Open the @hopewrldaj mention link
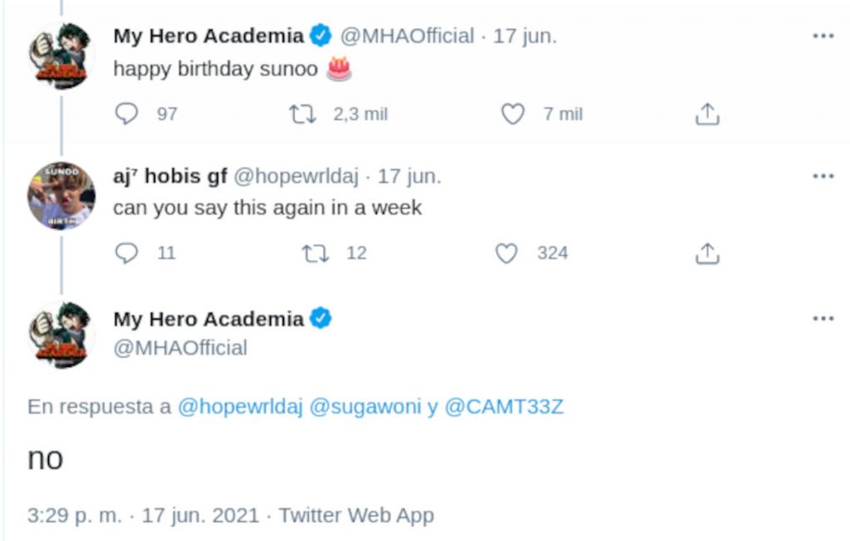The image size is (850, 541). (x=239, y=407)
